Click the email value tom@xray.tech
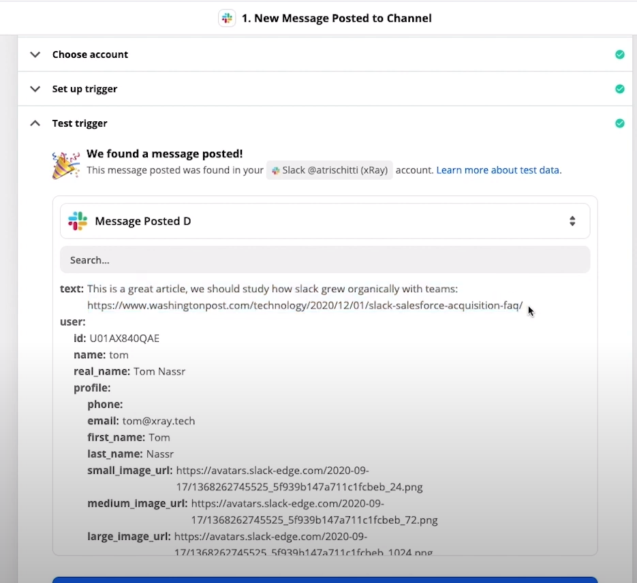Screen dimensions: 637x583 click(x=159, y=421)
